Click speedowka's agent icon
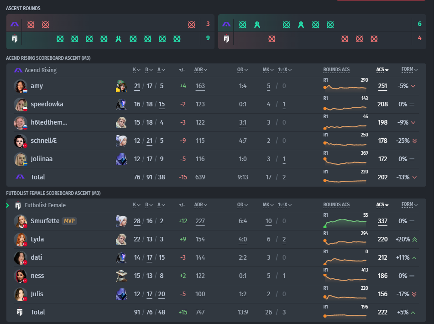434x324 pixels. coord(121,105)
